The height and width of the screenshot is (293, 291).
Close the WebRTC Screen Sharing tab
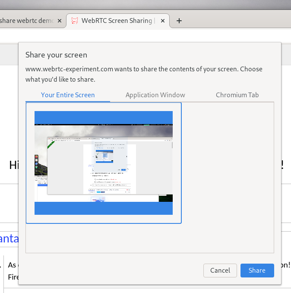163,21
